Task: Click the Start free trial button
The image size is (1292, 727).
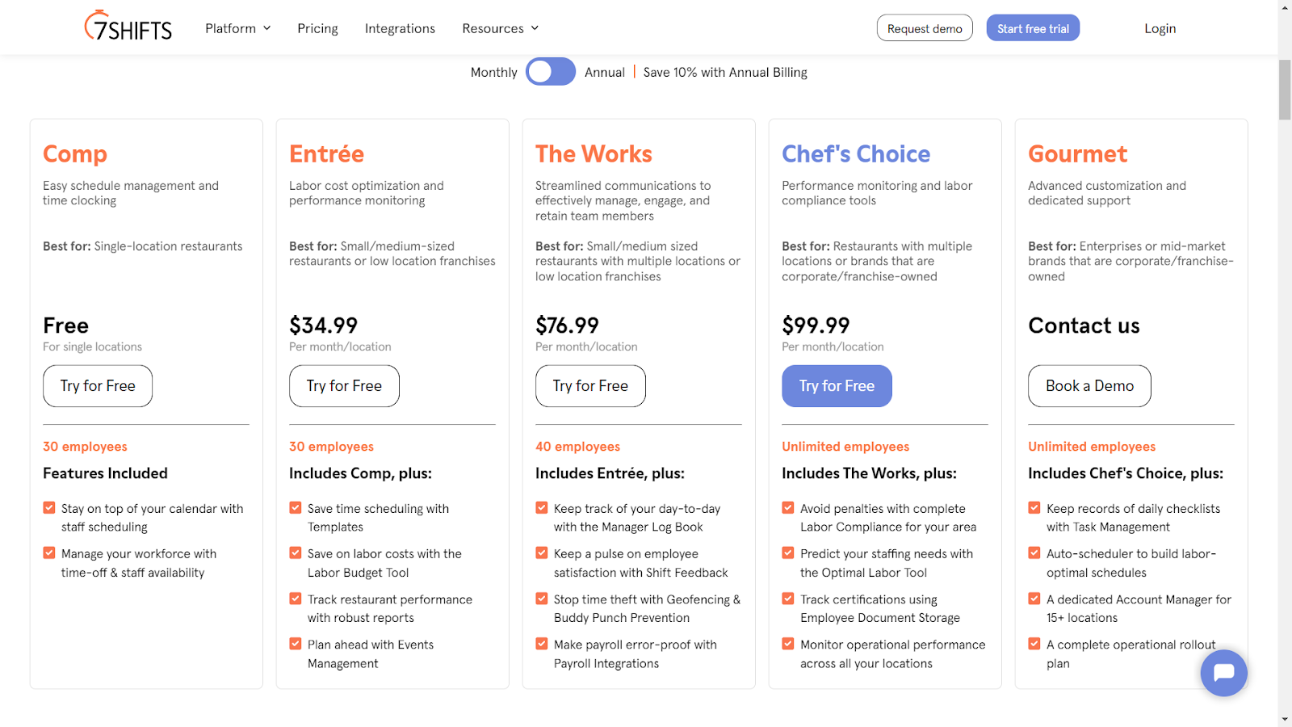Action: 1033,27
